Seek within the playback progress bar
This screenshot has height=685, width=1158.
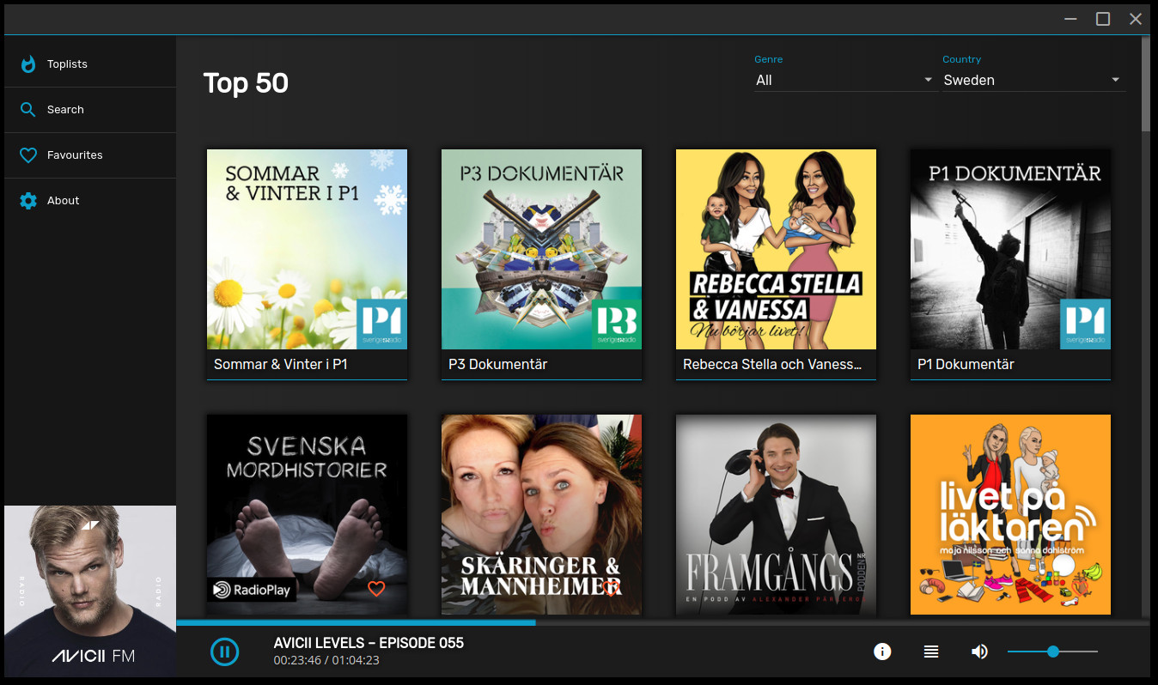click(x=662, y=622)
